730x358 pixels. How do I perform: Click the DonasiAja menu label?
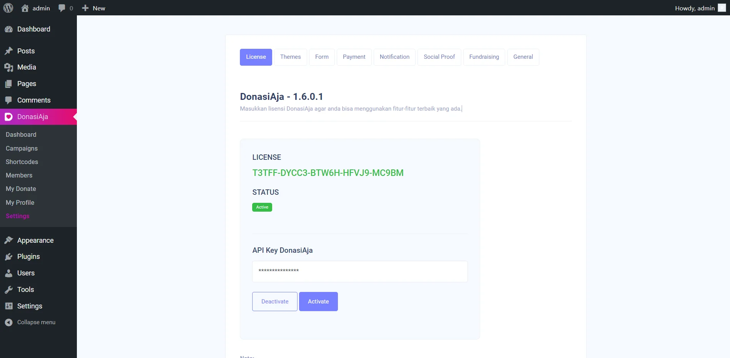pos(33,117)
